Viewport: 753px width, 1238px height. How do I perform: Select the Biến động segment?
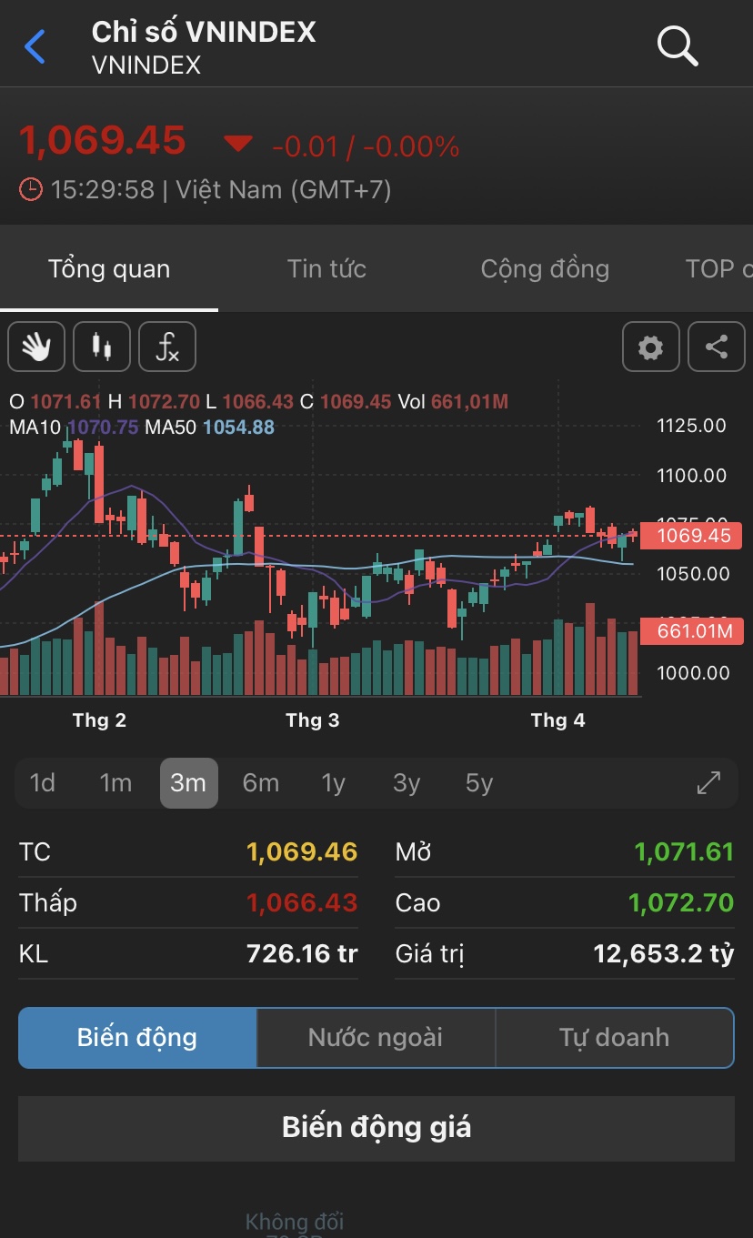coord(137,1037)
